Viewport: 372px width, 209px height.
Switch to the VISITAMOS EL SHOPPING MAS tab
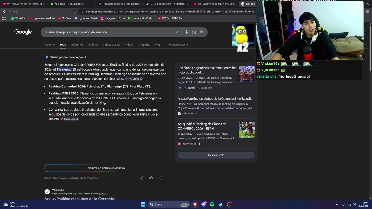(x=214, y=4)
